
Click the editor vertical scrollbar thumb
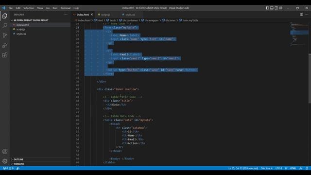[x=310, y=78]
